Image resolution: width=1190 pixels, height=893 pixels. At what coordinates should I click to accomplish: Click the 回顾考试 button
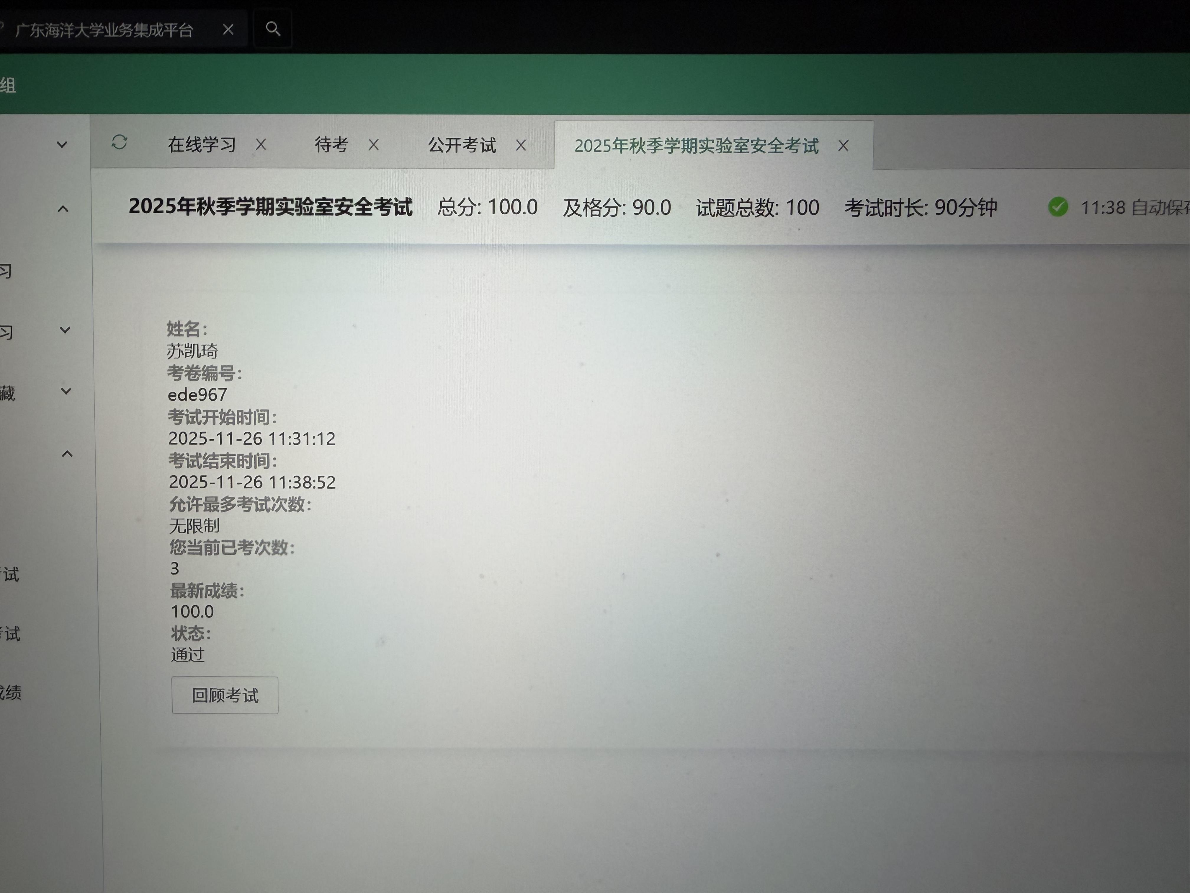click(x=225, y=695)
